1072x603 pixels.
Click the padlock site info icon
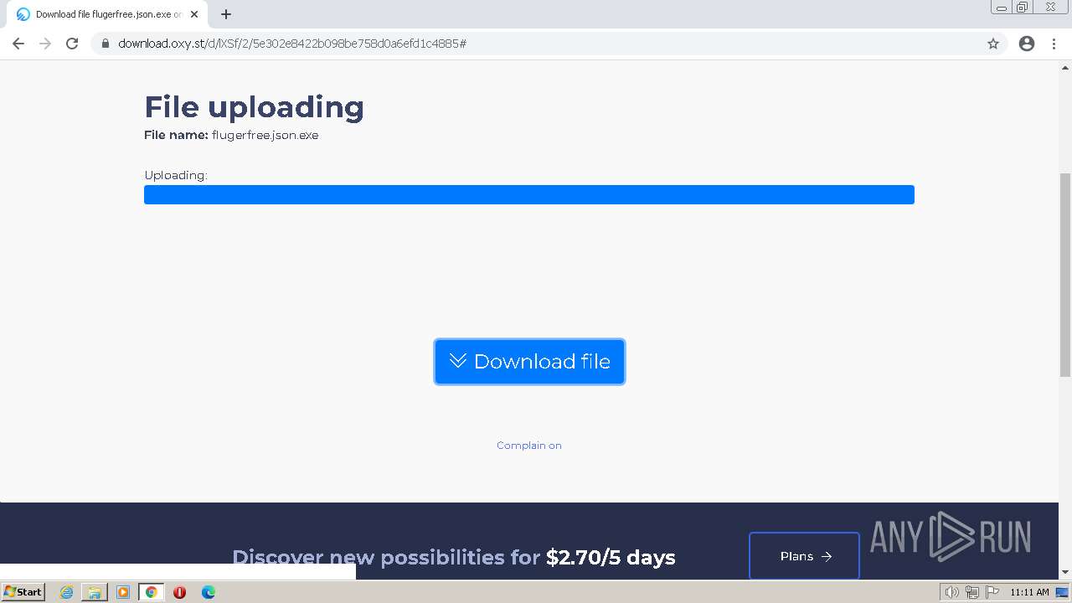[106, 44]
